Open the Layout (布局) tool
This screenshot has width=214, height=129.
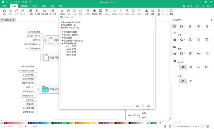(147, 12)
